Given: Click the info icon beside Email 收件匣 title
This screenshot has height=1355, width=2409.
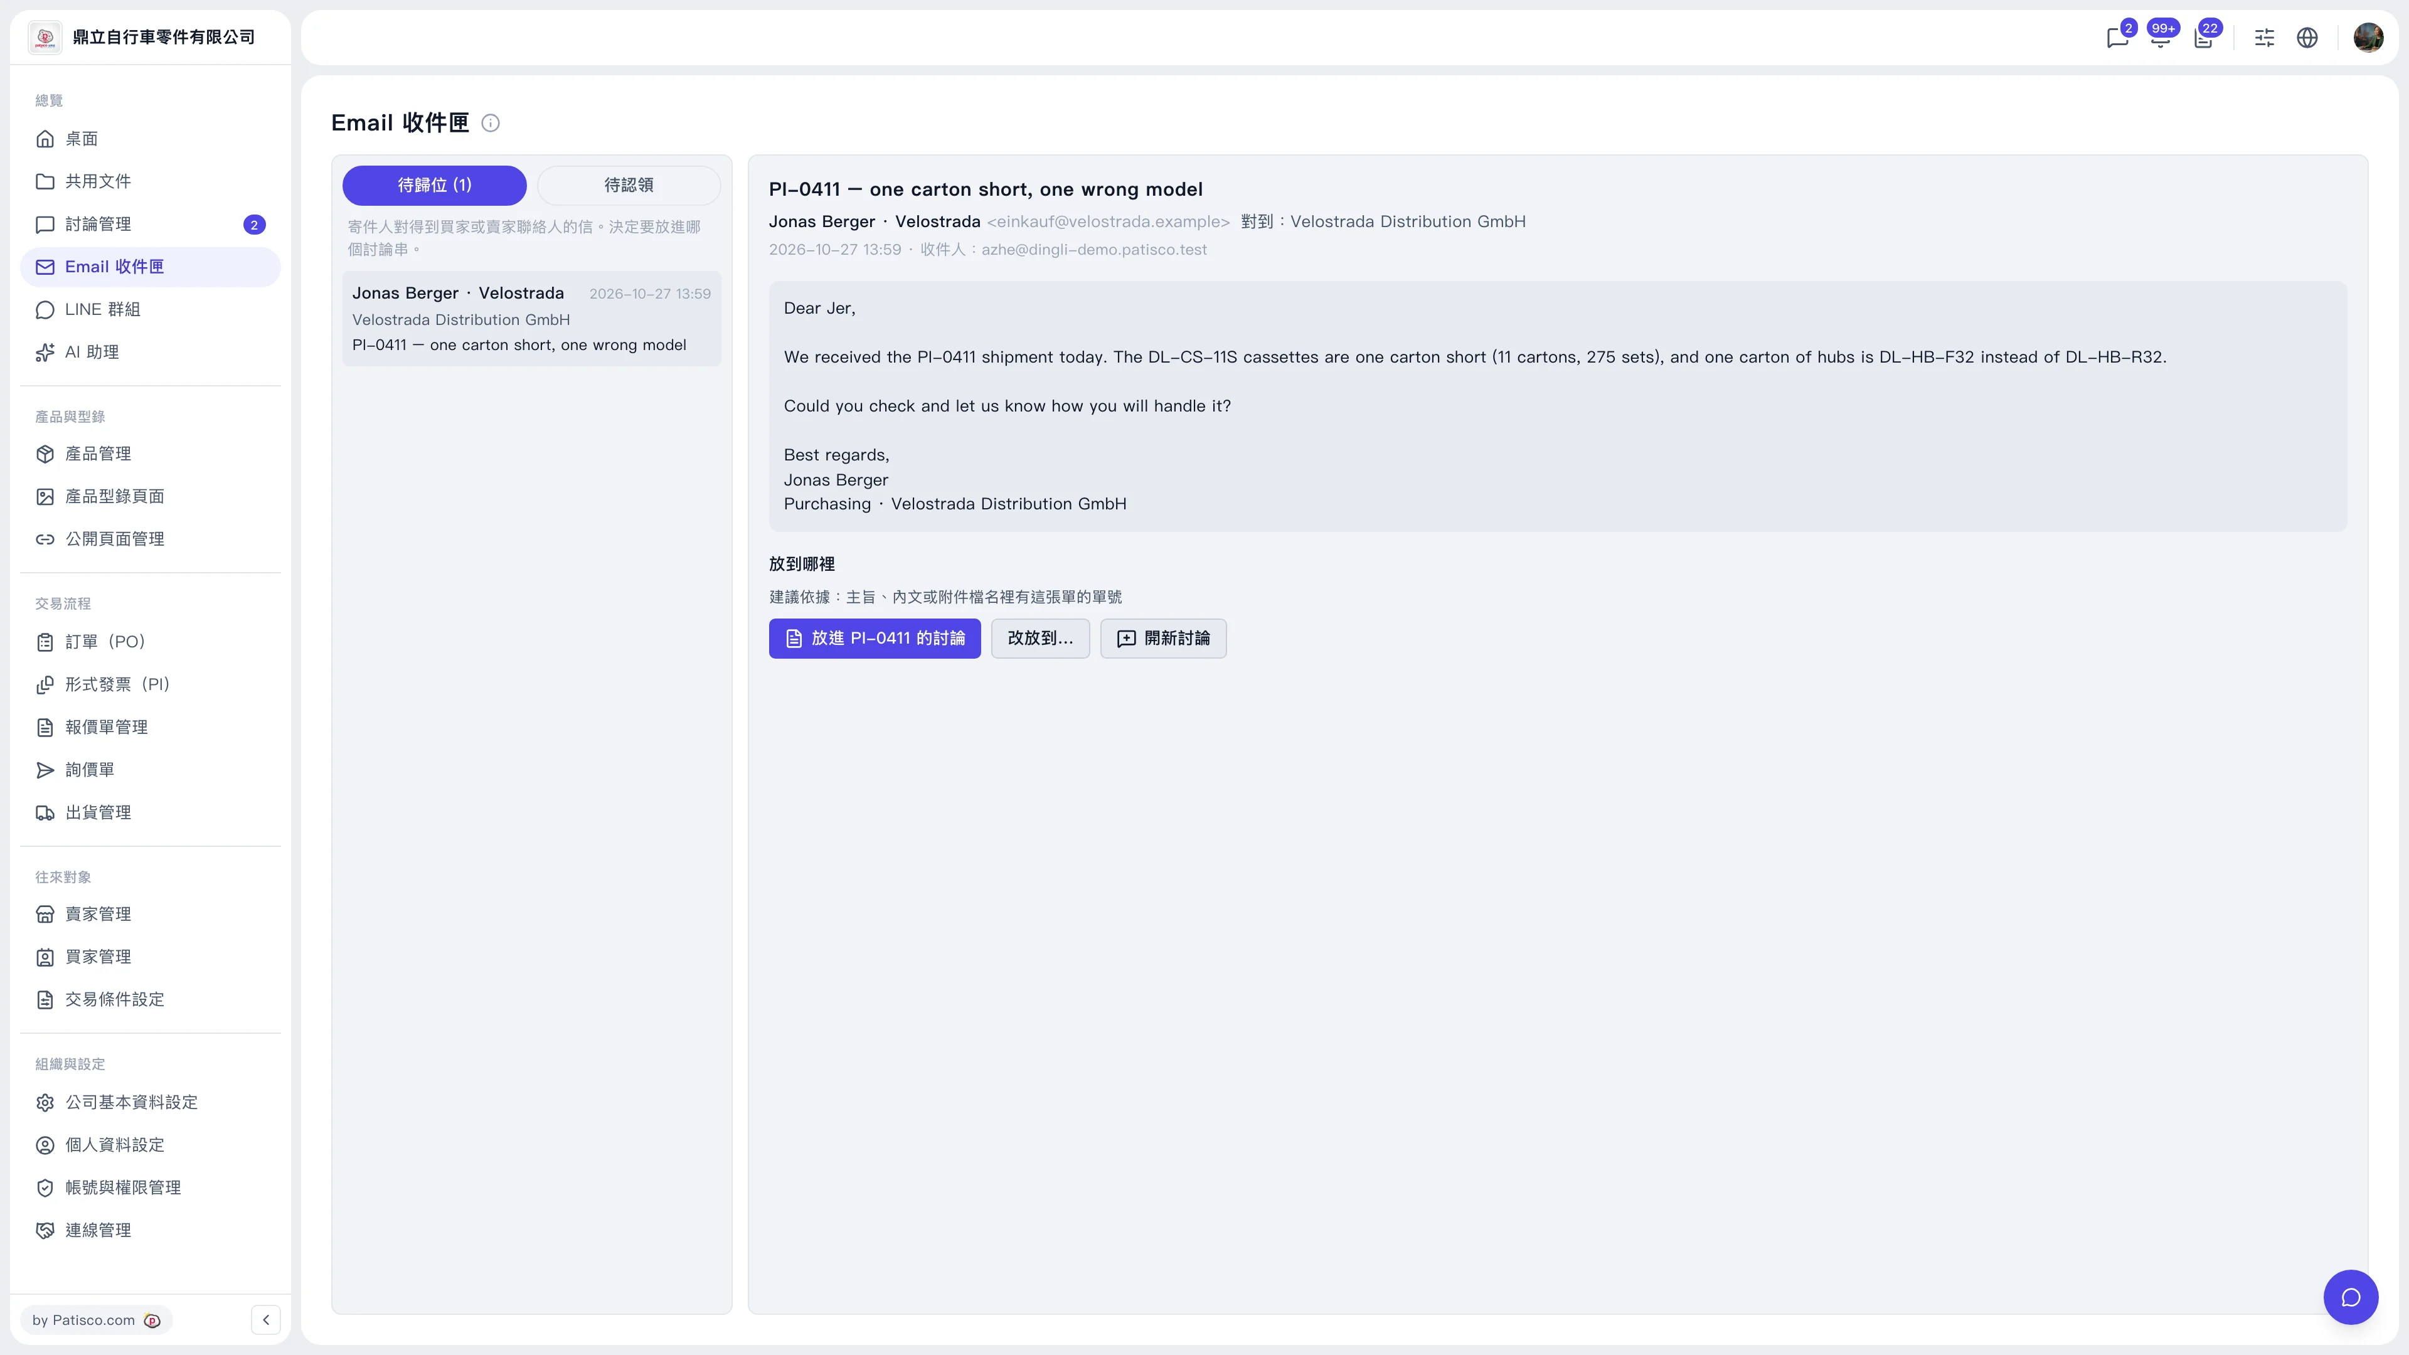Looking at the screenshot, I should (x=490, y=124).
